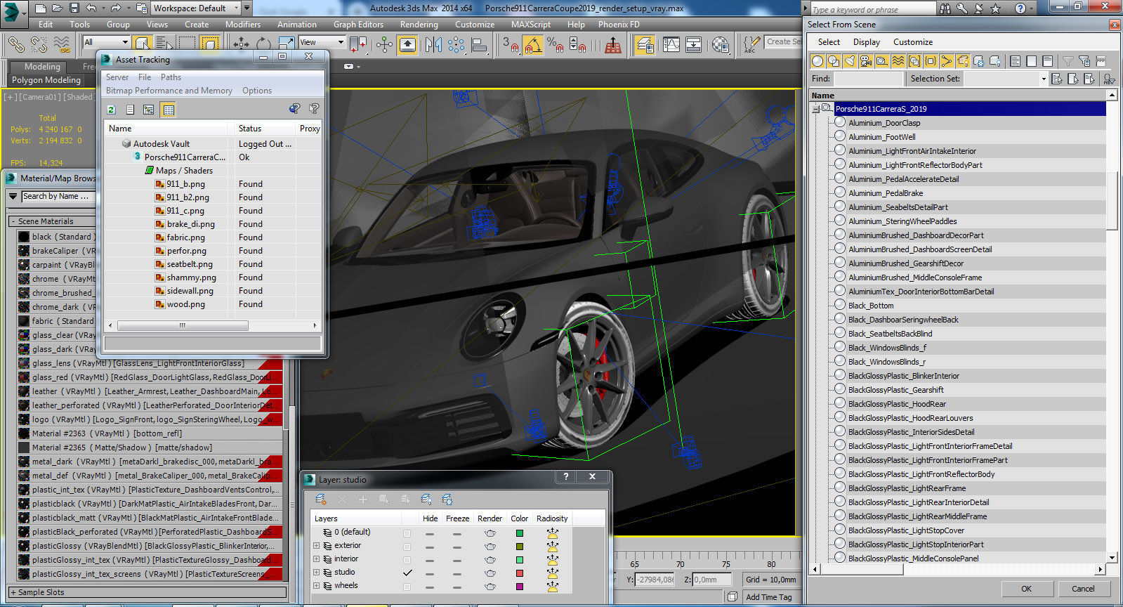Toggle Display Cameras filter in Select From Scene
This screenshot has height=607, width=1123.
point(866,61)
